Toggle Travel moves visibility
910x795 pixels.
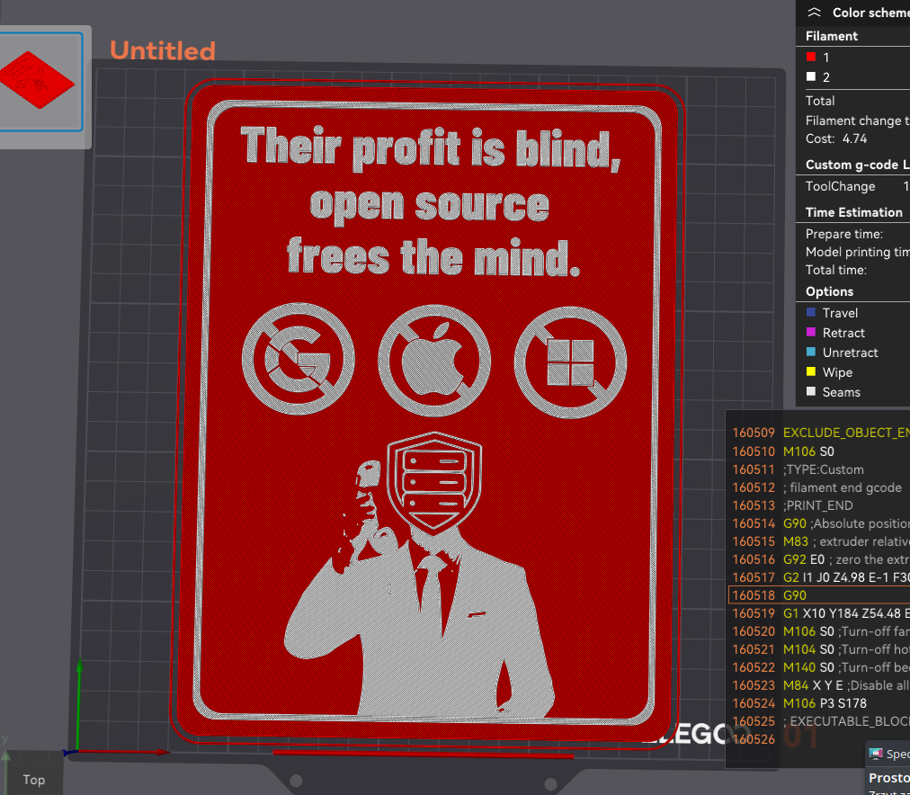coord(811,312)
